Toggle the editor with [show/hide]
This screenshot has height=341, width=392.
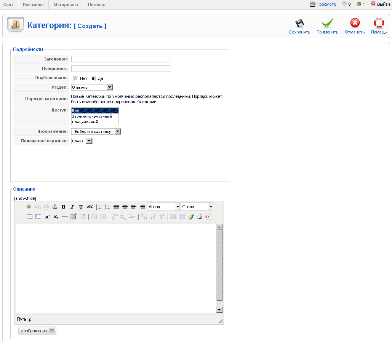pyautogui.click(x=25, y=198)
